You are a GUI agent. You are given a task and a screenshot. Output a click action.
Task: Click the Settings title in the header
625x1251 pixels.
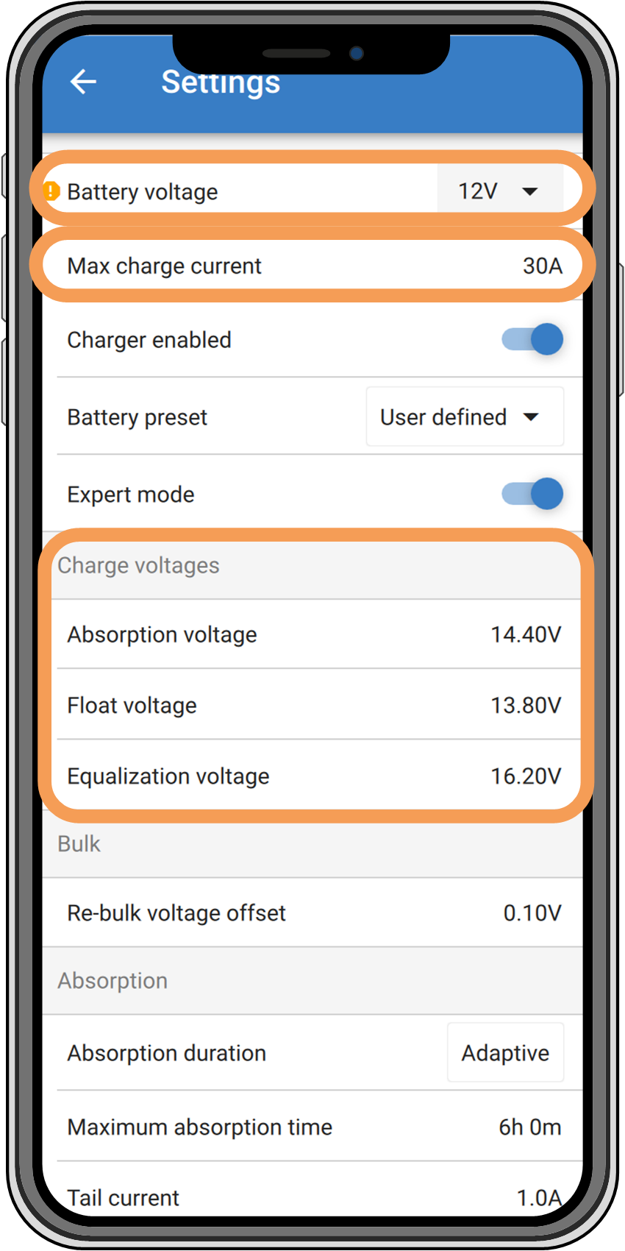tap(221, 82)
